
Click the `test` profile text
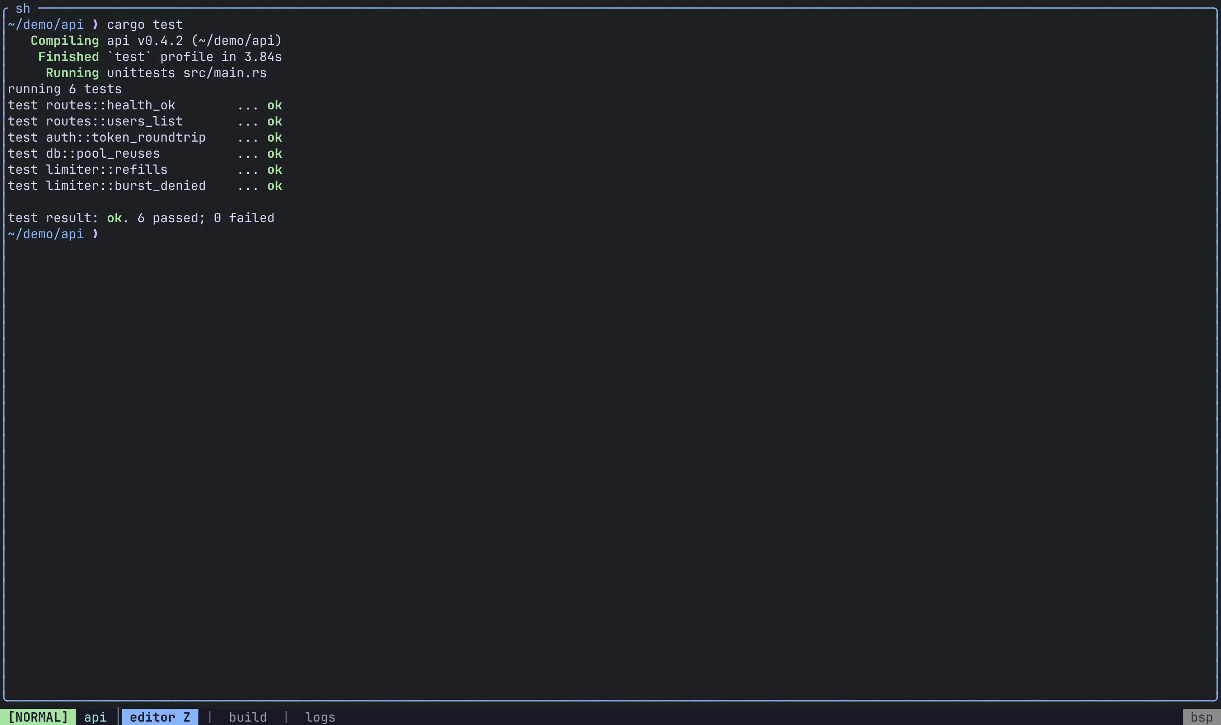point(160,57)
